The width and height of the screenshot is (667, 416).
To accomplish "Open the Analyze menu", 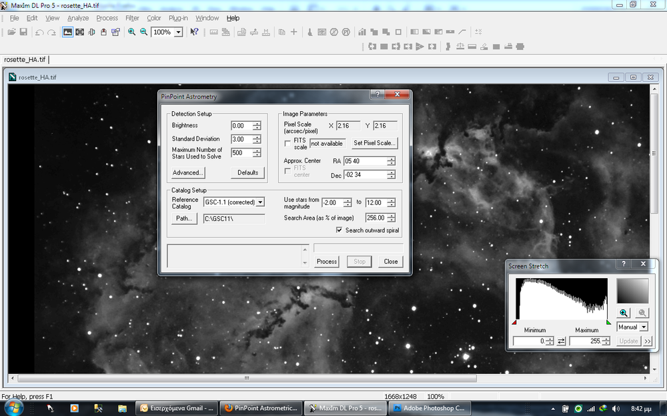I will click(x=77, y=18).
